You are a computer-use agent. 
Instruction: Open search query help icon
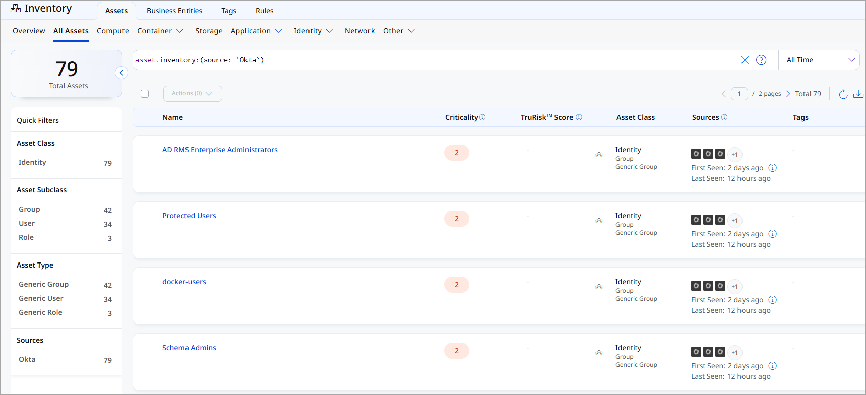pyautogui.click(x=761, y=60)
